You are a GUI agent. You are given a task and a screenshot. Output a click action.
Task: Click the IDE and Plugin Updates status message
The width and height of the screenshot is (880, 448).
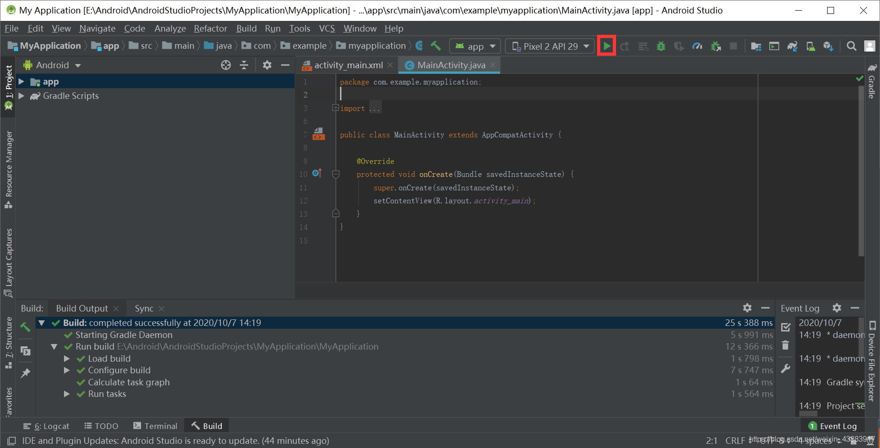176,441
